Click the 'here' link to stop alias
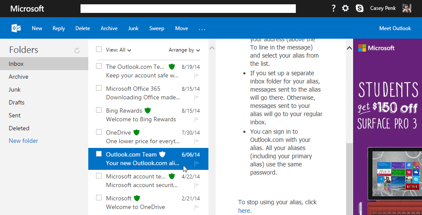Viewport: 422px width, 215px height. tap(244, 211)
